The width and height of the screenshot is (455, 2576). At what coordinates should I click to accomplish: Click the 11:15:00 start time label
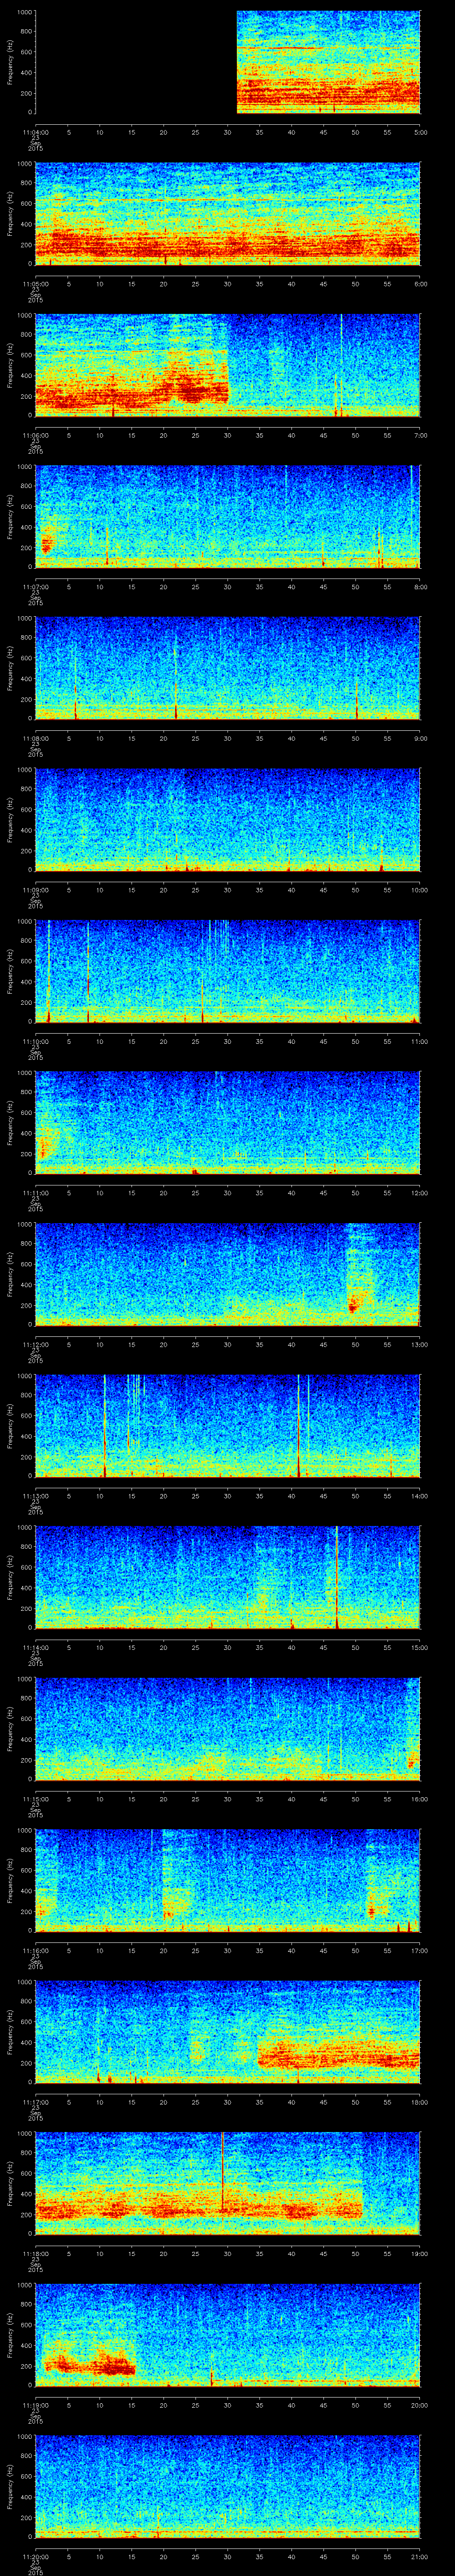point(35,1799)
